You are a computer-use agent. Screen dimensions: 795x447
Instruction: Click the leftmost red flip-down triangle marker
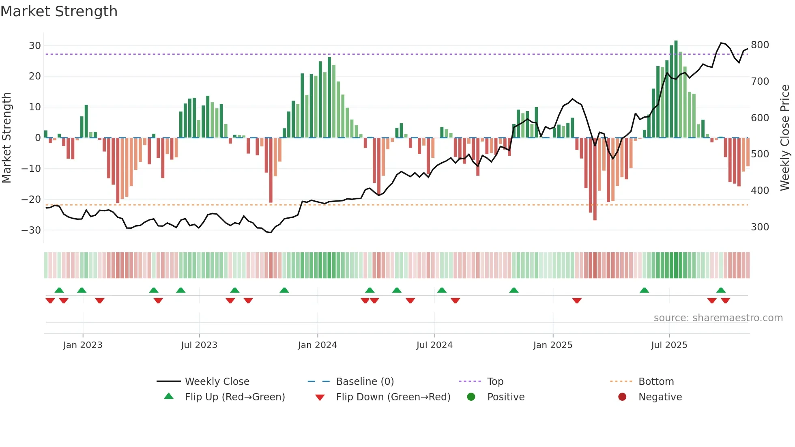(x=50, y=301)
